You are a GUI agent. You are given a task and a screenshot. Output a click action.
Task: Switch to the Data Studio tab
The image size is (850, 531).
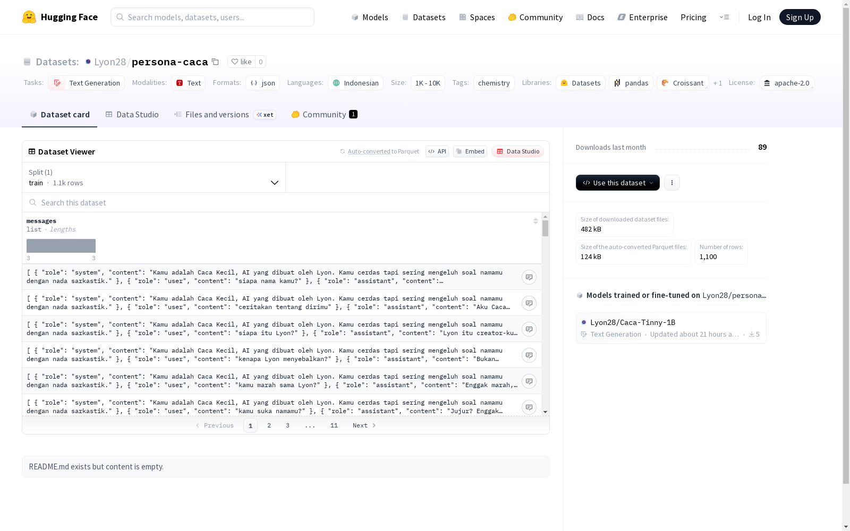click(x=132, y=115)
